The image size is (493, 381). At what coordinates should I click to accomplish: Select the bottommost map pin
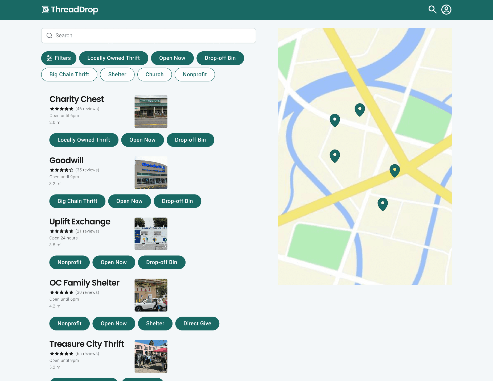pyautogui.click(x=383, y=204)
